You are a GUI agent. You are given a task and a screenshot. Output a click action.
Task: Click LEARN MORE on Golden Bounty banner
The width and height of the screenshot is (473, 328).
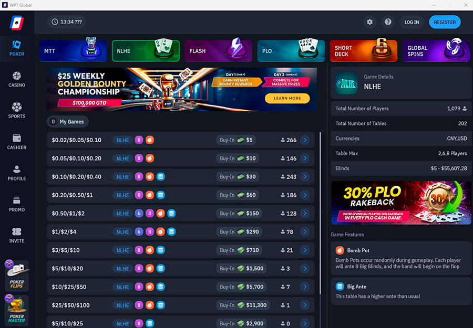click(x=287, y=98)
